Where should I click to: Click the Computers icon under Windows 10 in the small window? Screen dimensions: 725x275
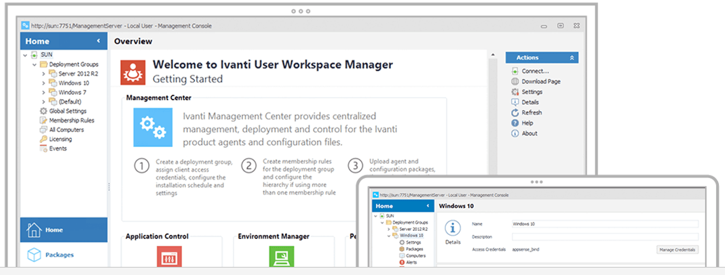(x=402, y=255)
